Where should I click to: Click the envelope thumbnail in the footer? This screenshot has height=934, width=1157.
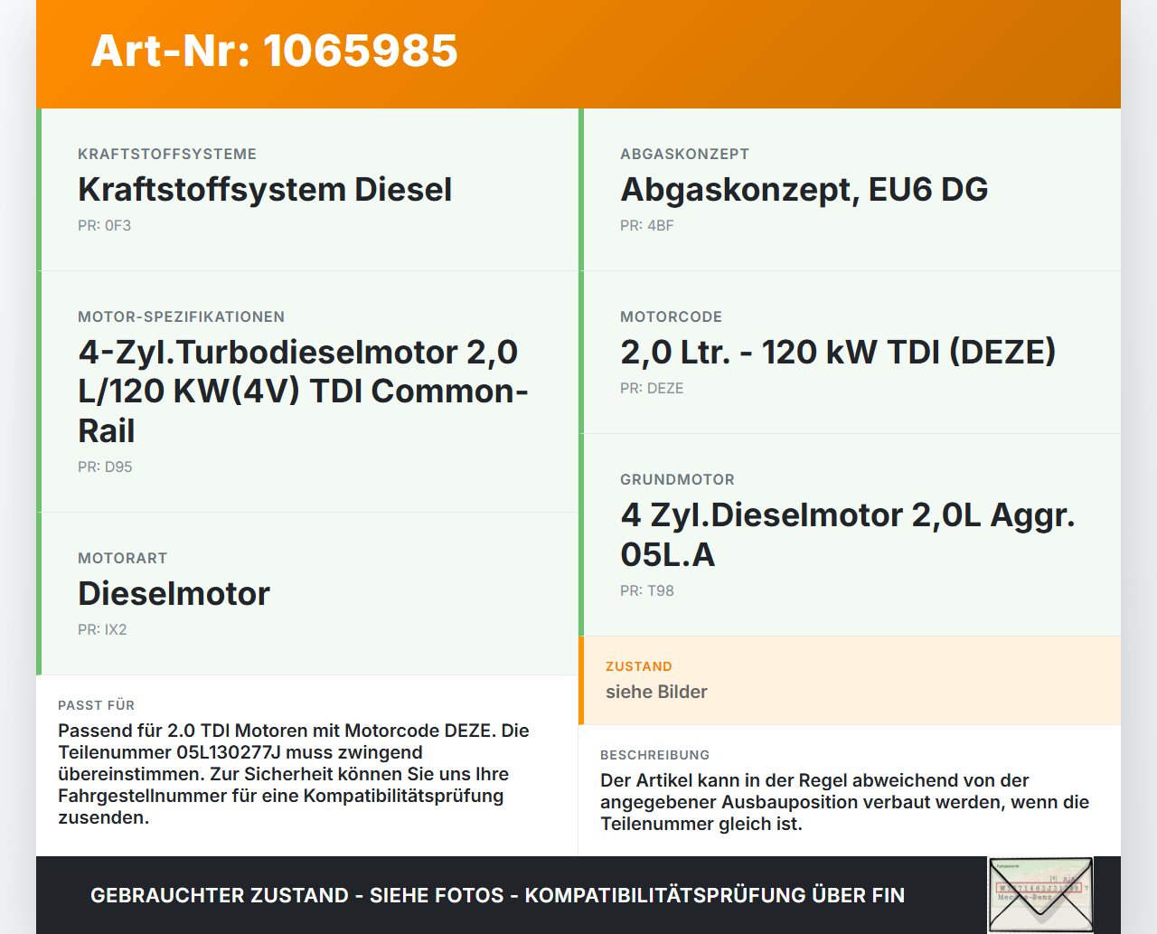(1040, 894)
